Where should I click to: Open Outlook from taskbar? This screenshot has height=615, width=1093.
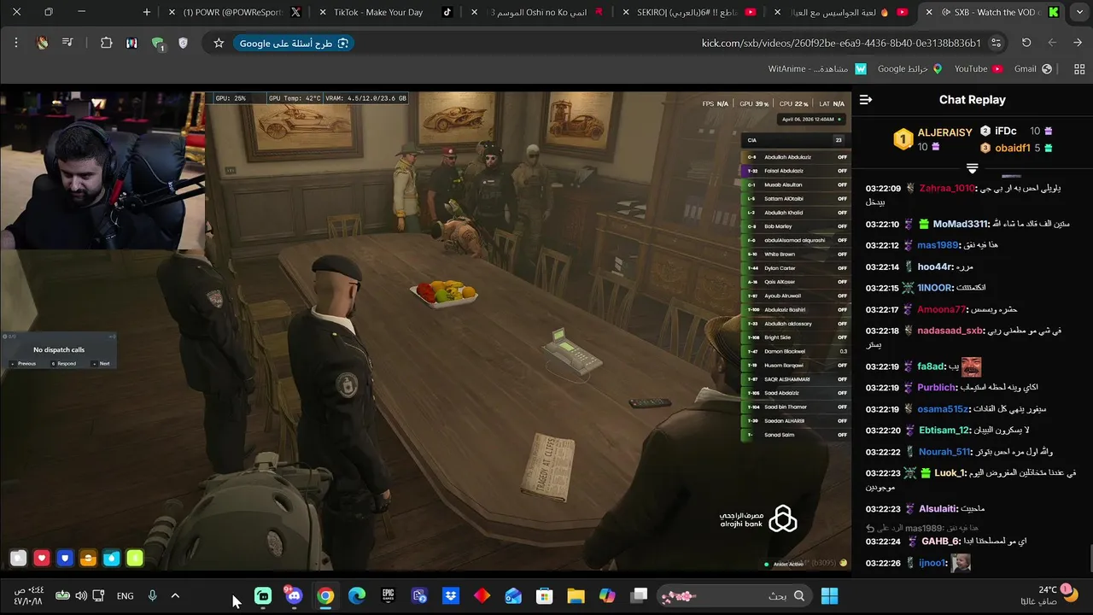(x=513, y=595)
